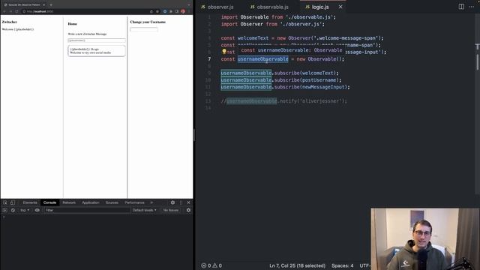Reload the localhost page
The height and width of the screenshot is (270, 480).
pyautogui.click(x=16, y=11)
